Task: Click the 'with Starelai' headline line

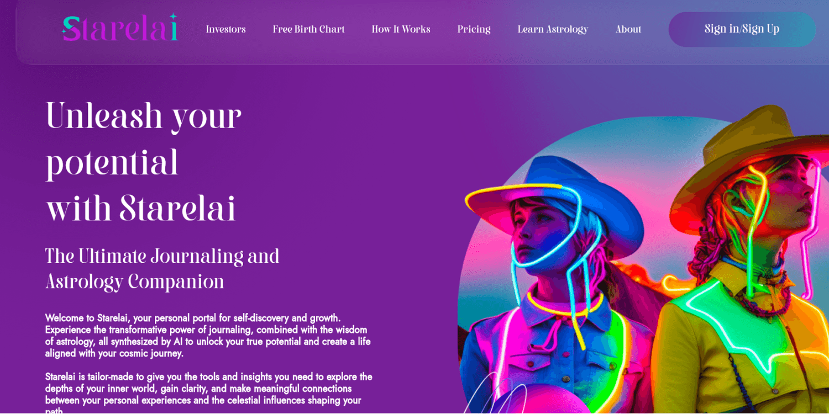Action: pyautogui.click(x=141, y=209)
